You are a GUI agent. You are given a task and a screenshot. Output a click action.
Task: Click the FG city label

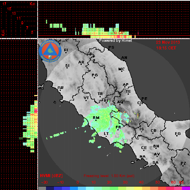point(178,134)
